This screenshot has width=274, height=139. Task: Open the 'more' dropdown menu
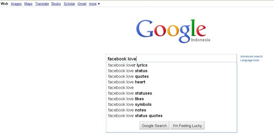pos(94,4)
